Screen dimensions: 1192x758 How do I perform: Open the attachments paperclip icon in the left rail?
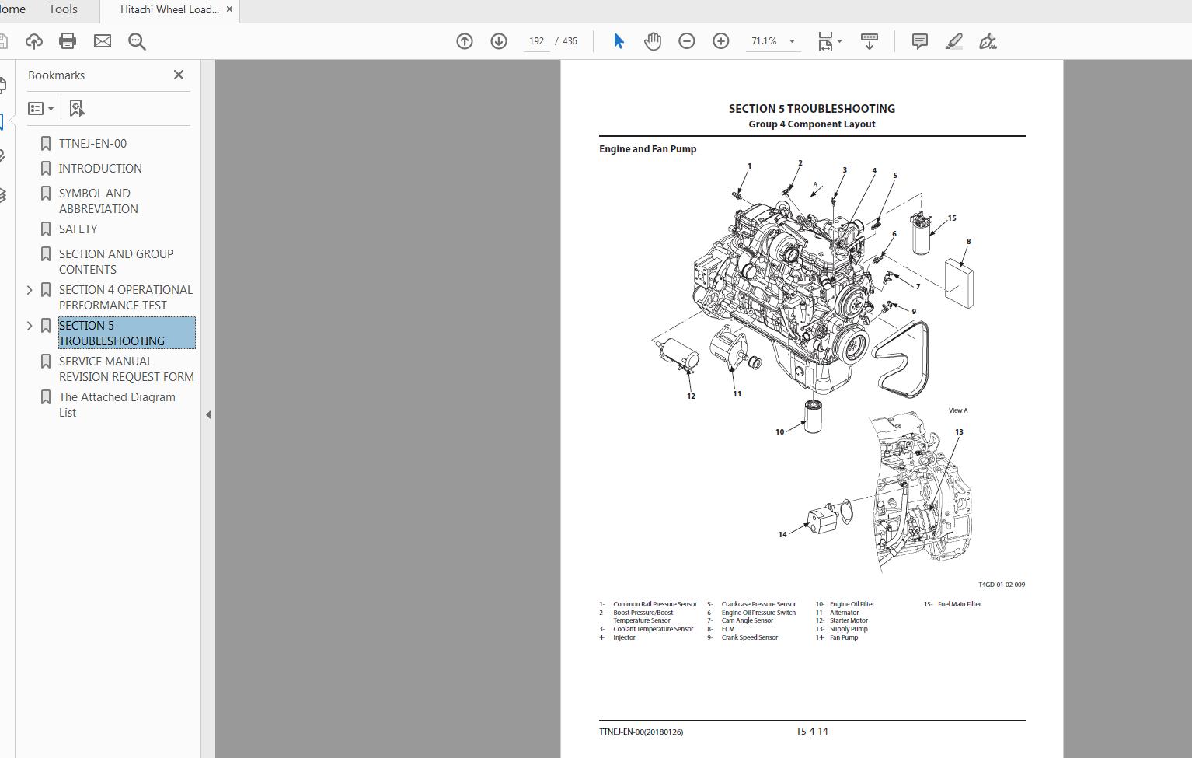tap(3, 157)
